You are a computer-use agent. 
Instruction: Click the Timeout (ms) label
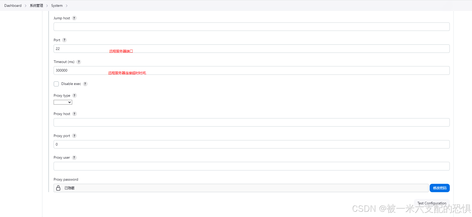pyautogui.click(x=64, y=62)
